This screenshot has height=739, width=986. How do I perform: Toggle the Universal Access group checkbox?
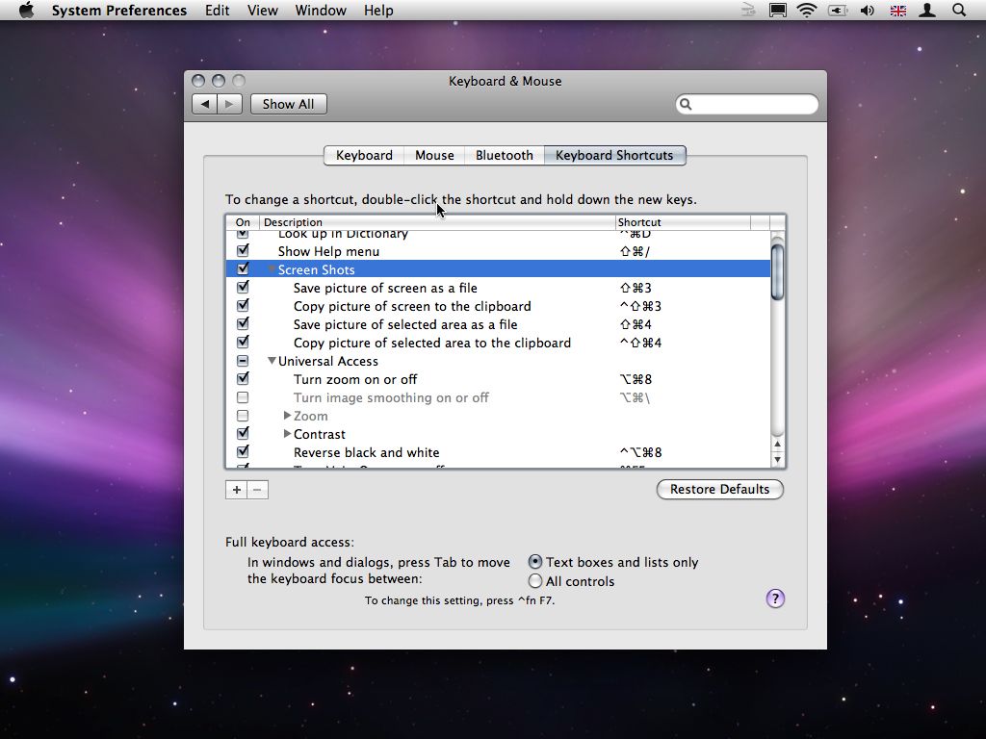click(243, 361)
